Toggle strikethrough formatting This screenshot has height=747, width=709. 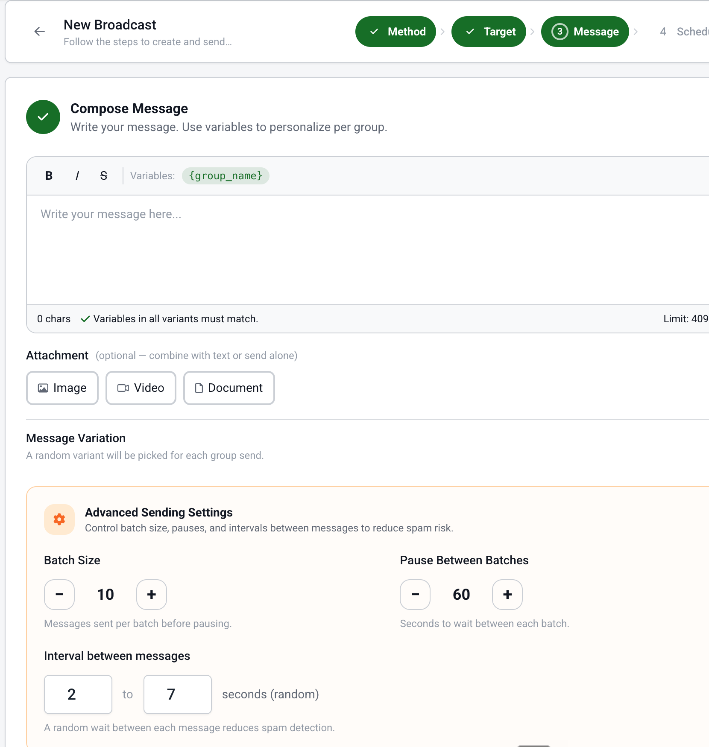tap(104, 176)
